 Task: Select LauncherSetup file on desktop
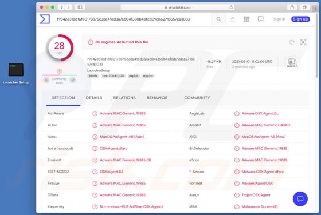16,74
